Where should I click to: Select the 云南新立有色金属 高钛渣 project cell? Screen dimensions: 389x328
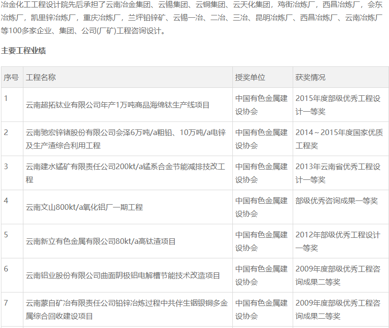[101, 241]
